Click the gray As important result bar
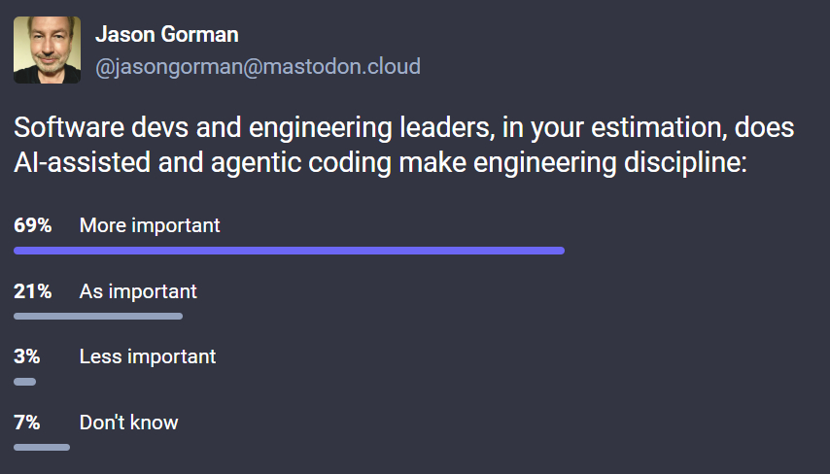830x474 pixels. point(97,316)
